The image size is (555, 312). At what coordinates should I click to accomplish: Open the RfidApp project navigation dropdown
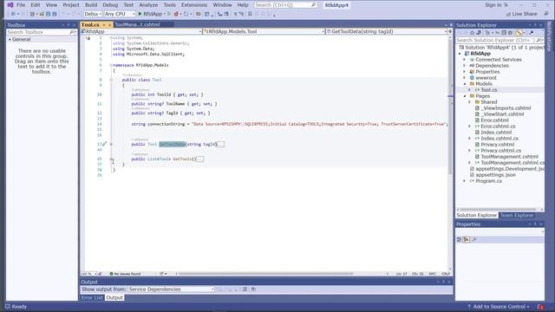point(141,31)
